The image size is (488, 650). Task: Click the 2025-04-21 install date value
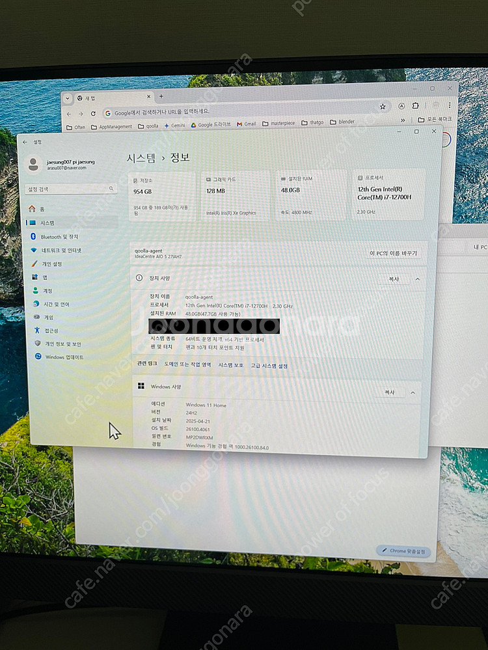click(x=198, y=421)
